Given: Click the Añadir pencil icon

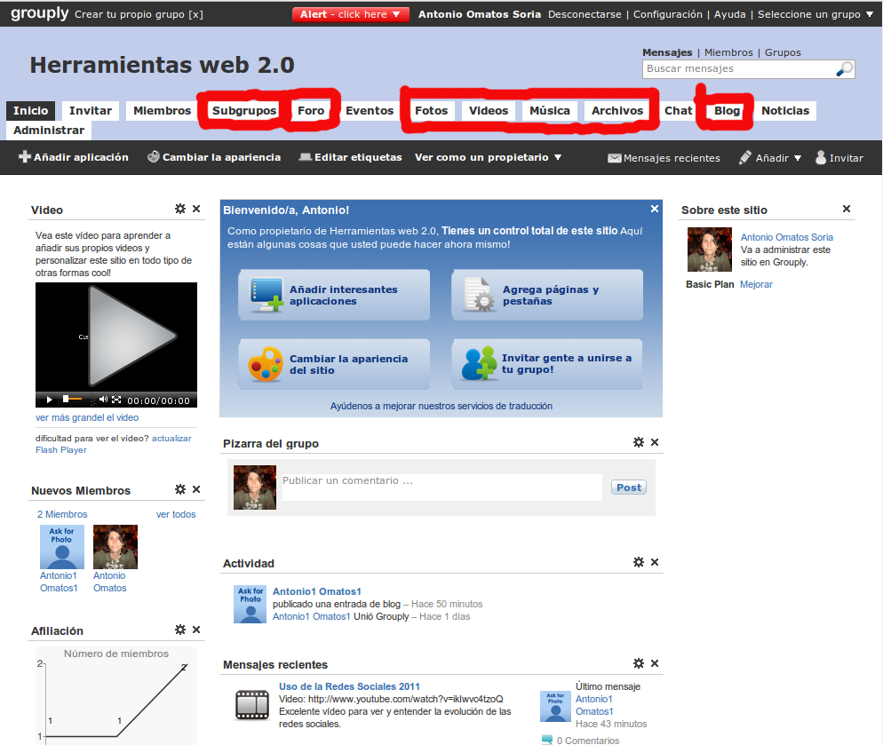Looking at the screenshot, I should point(745,157).
